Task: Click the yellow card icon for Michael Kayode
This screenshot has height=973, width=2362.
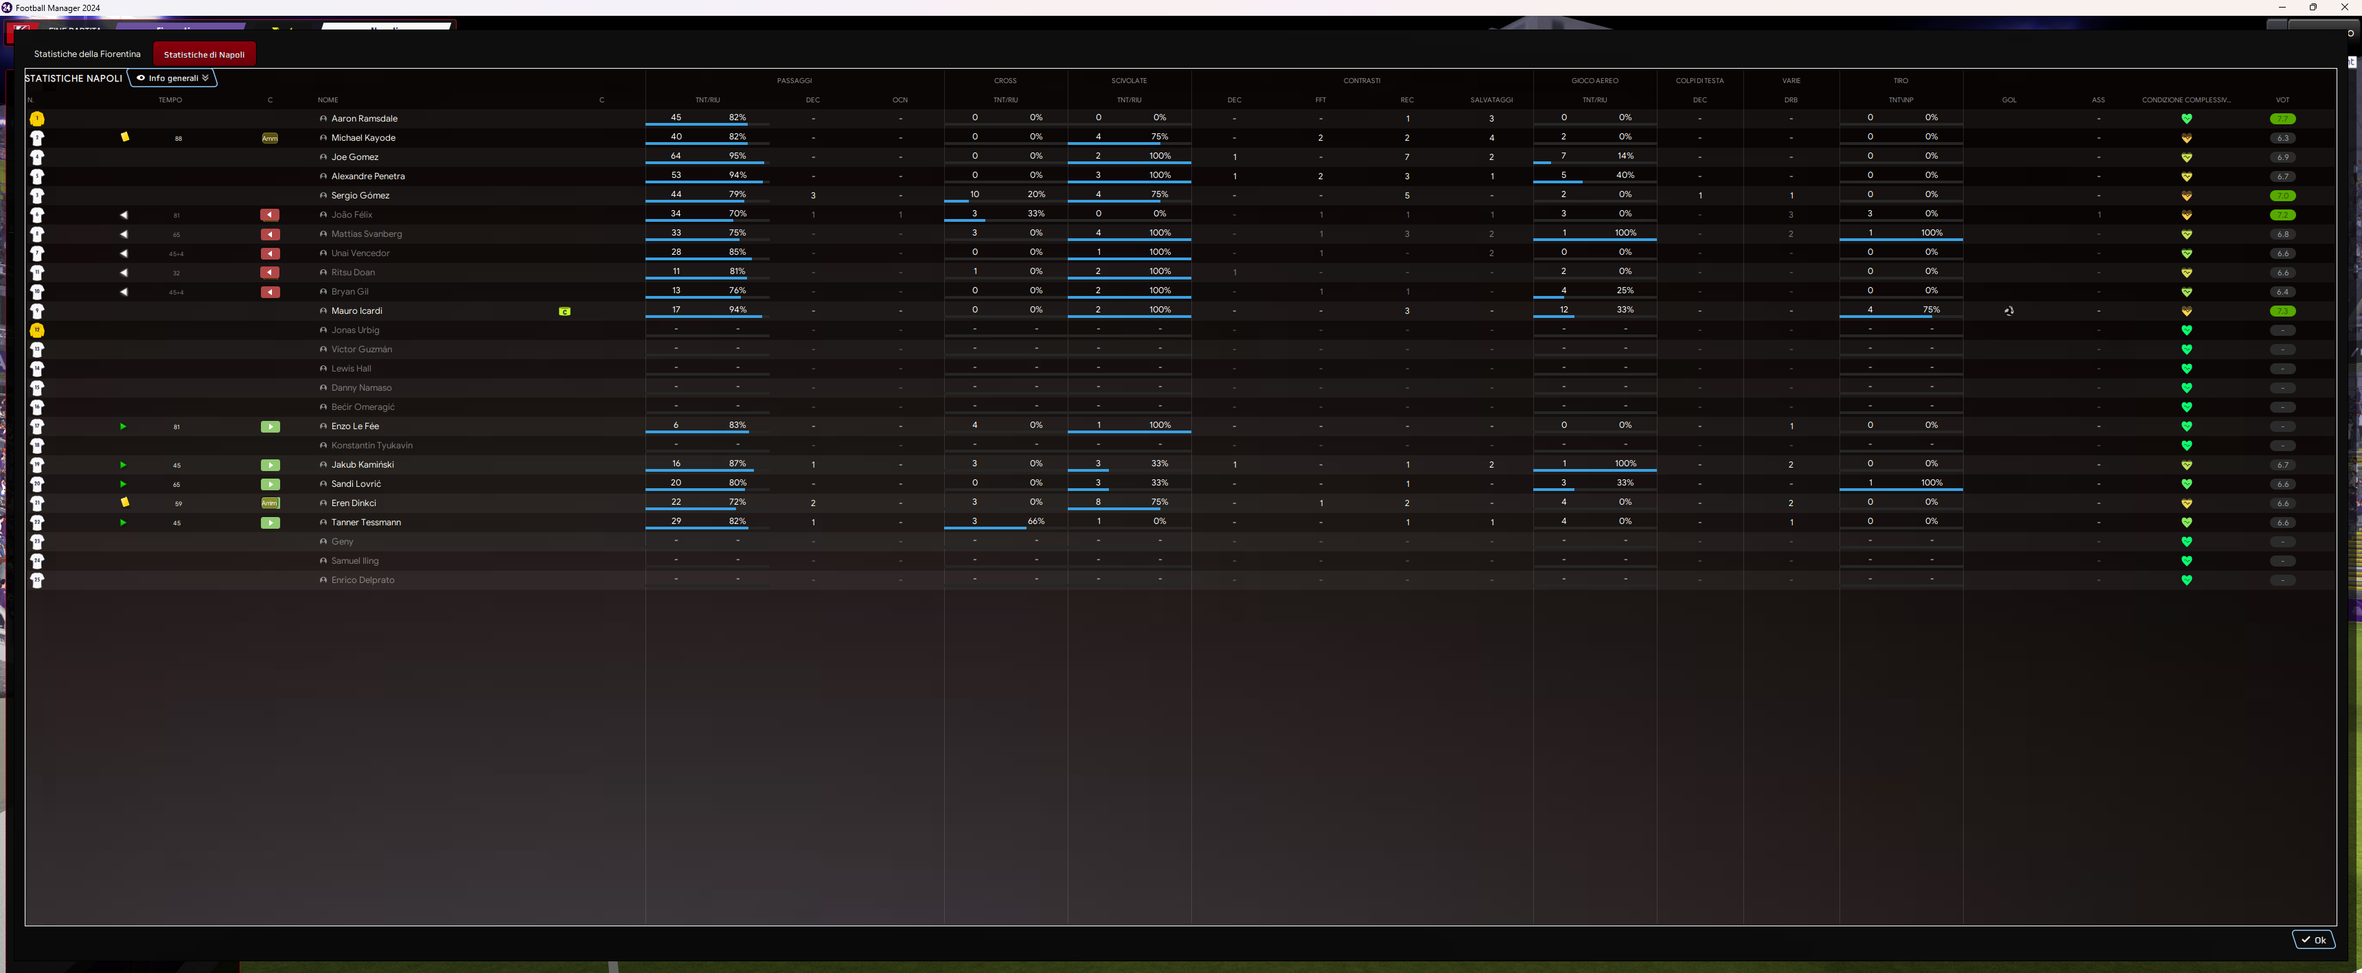Action: point(125,137)
